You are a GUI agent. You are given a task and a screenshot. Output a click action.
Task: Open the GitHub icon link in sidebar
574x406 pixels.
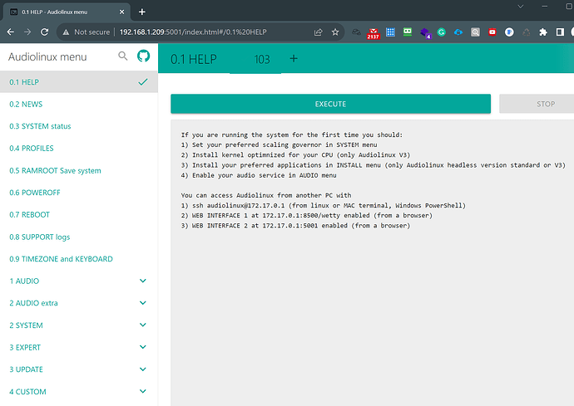(x=143, y=56)
